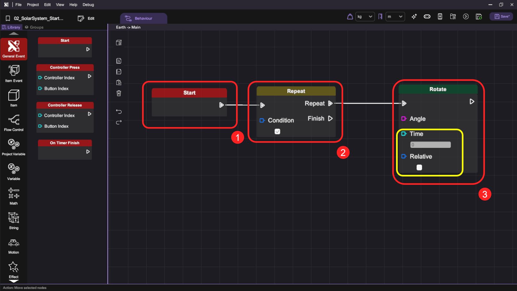
Task: Open the Motion category in library
Action: (x=13, y=246)
